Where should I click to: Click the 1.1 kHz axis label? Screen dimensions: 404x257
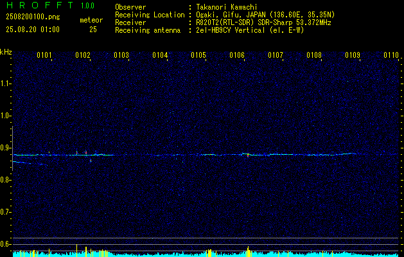pos(5,84)
